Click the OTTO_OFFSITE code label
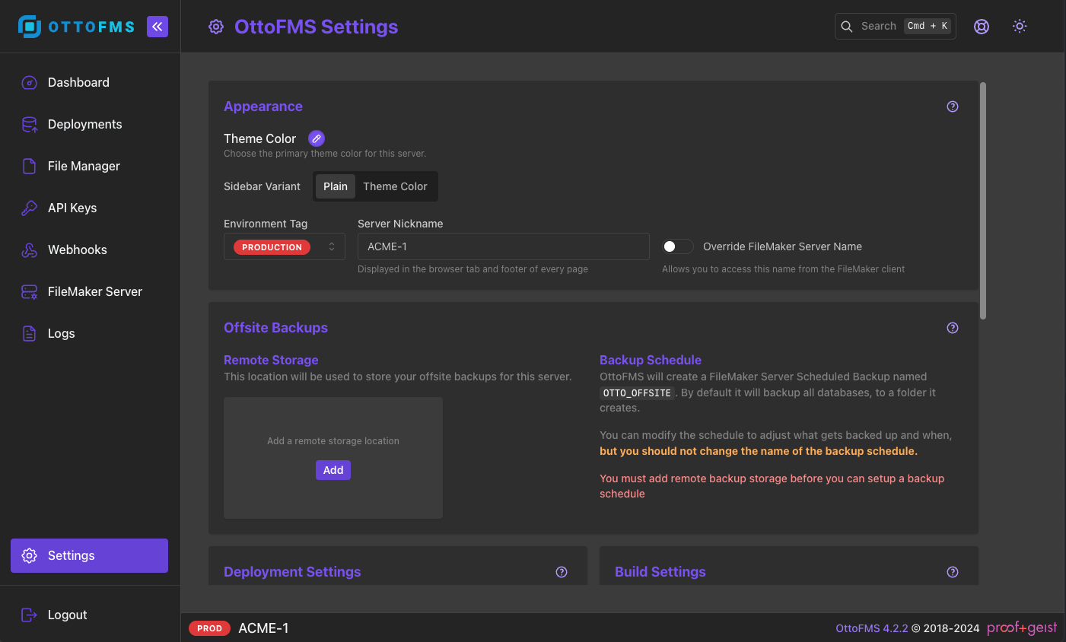The height and width of the screenshot is (642, 1066). [638, 393]
